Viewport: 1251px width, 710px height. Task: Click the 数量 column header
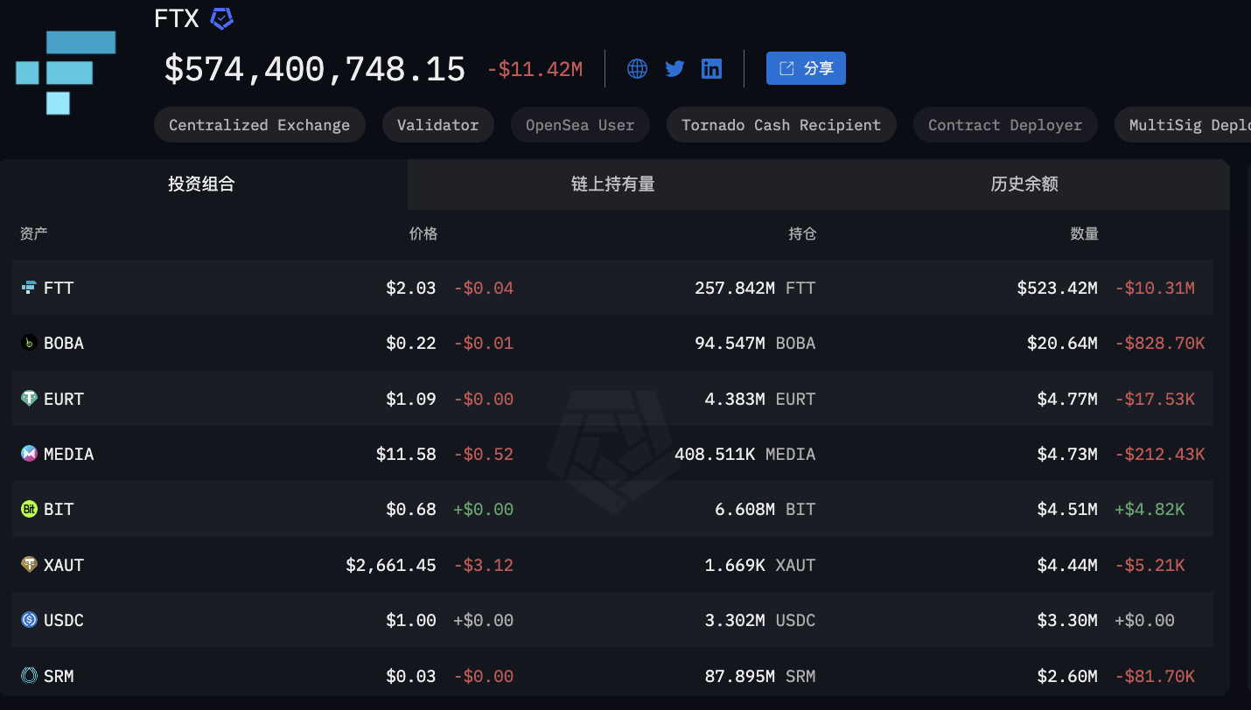(1085, 233)
